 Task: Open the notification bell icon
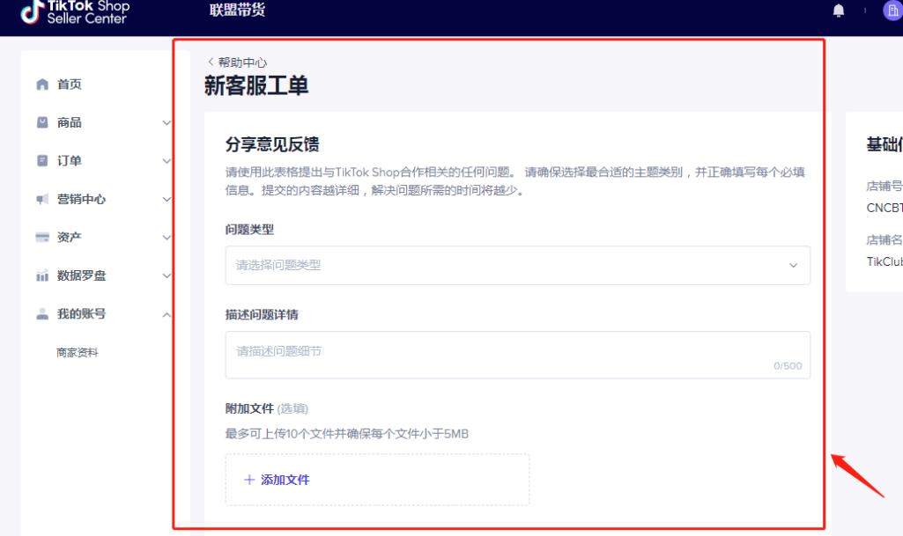point(839,11)
